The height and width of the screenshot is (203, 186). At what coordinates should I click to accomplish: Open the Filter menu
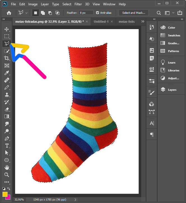(78, 4)
